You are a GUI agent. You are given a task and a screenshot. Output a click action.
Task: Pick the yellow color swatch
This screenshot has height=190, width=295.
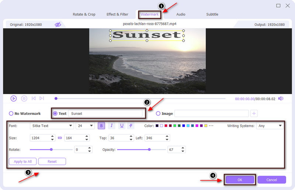pos(206,125)
